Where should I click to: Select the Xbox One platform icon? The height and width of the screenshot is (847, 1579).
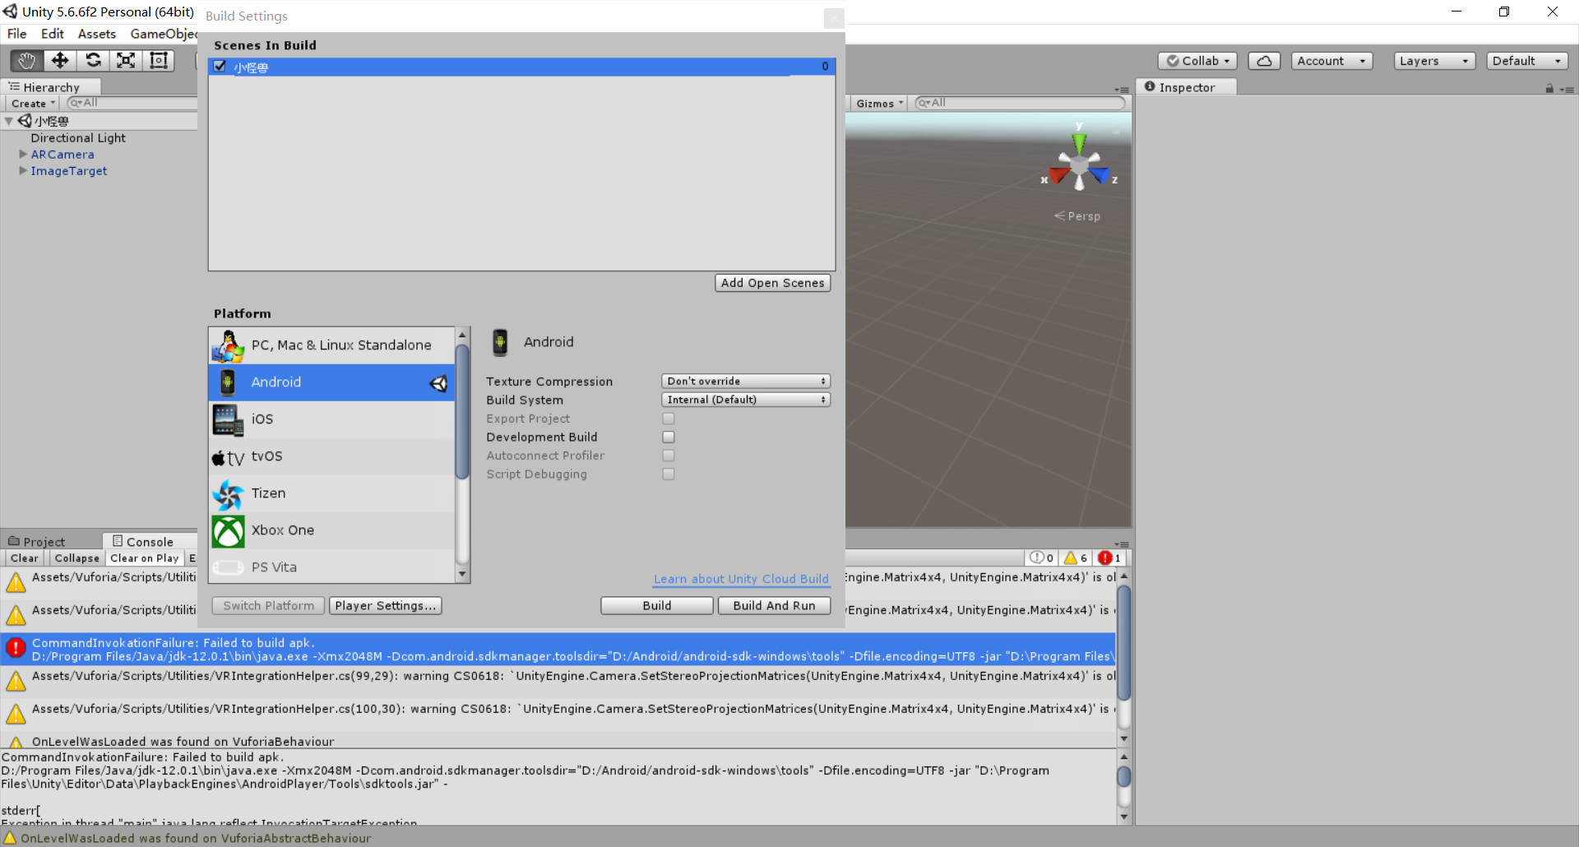coord(229,530)
